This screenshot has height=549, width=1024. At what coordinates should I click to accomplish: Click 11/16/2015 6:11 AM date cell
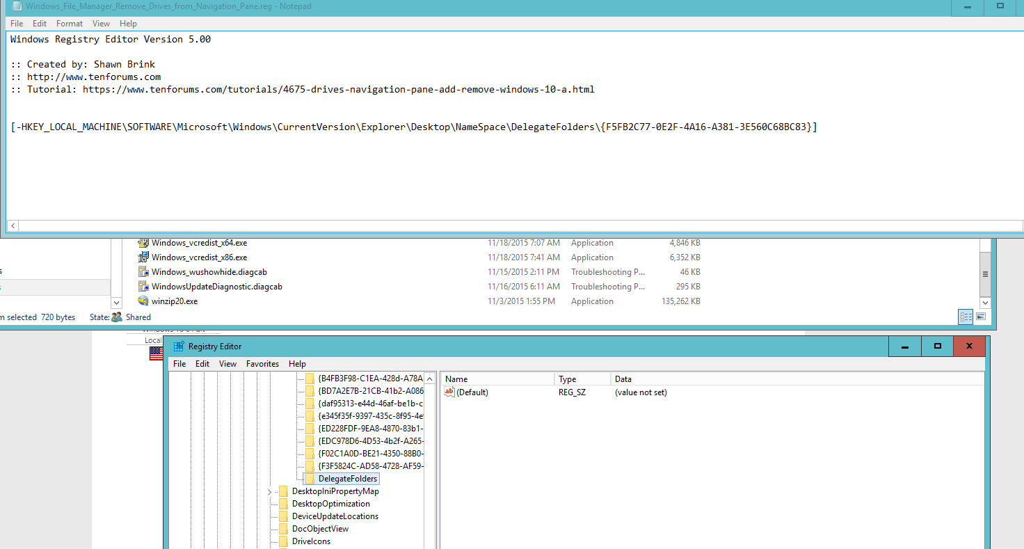(x=524, y=287)
